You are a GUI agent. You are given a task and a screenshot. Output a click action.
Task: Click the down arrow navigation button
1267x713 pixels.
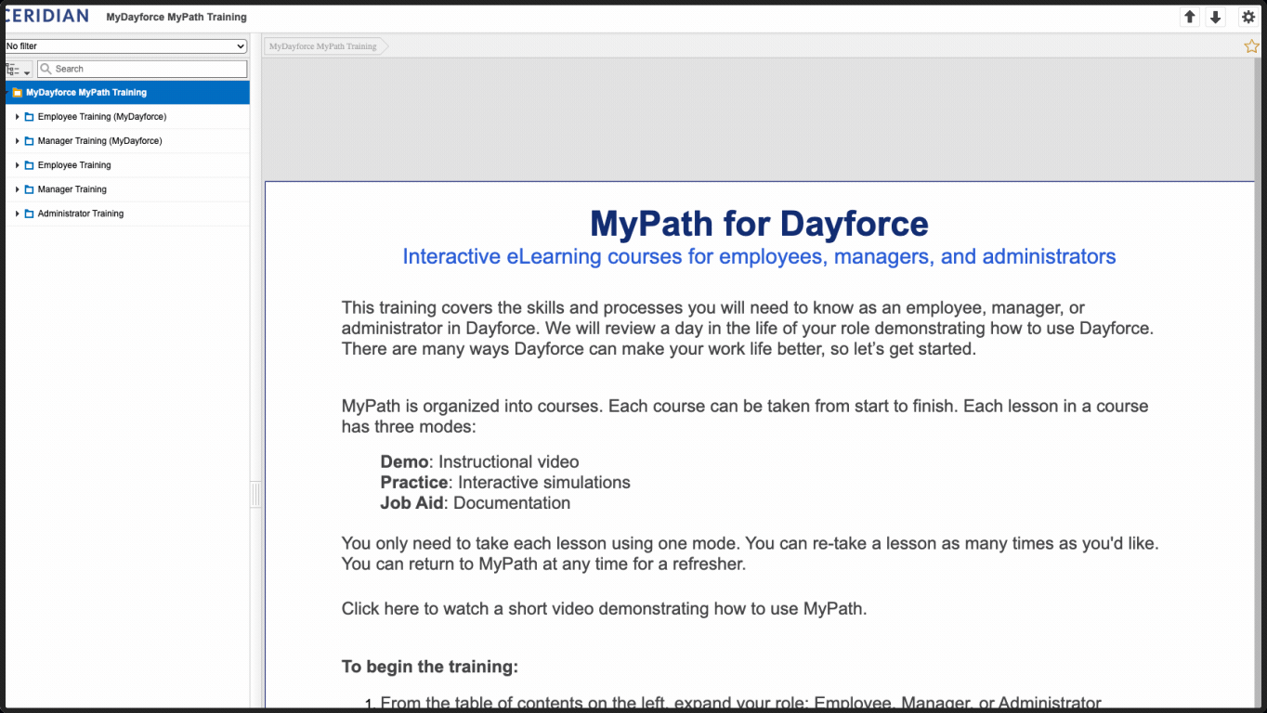point(1215,17)
